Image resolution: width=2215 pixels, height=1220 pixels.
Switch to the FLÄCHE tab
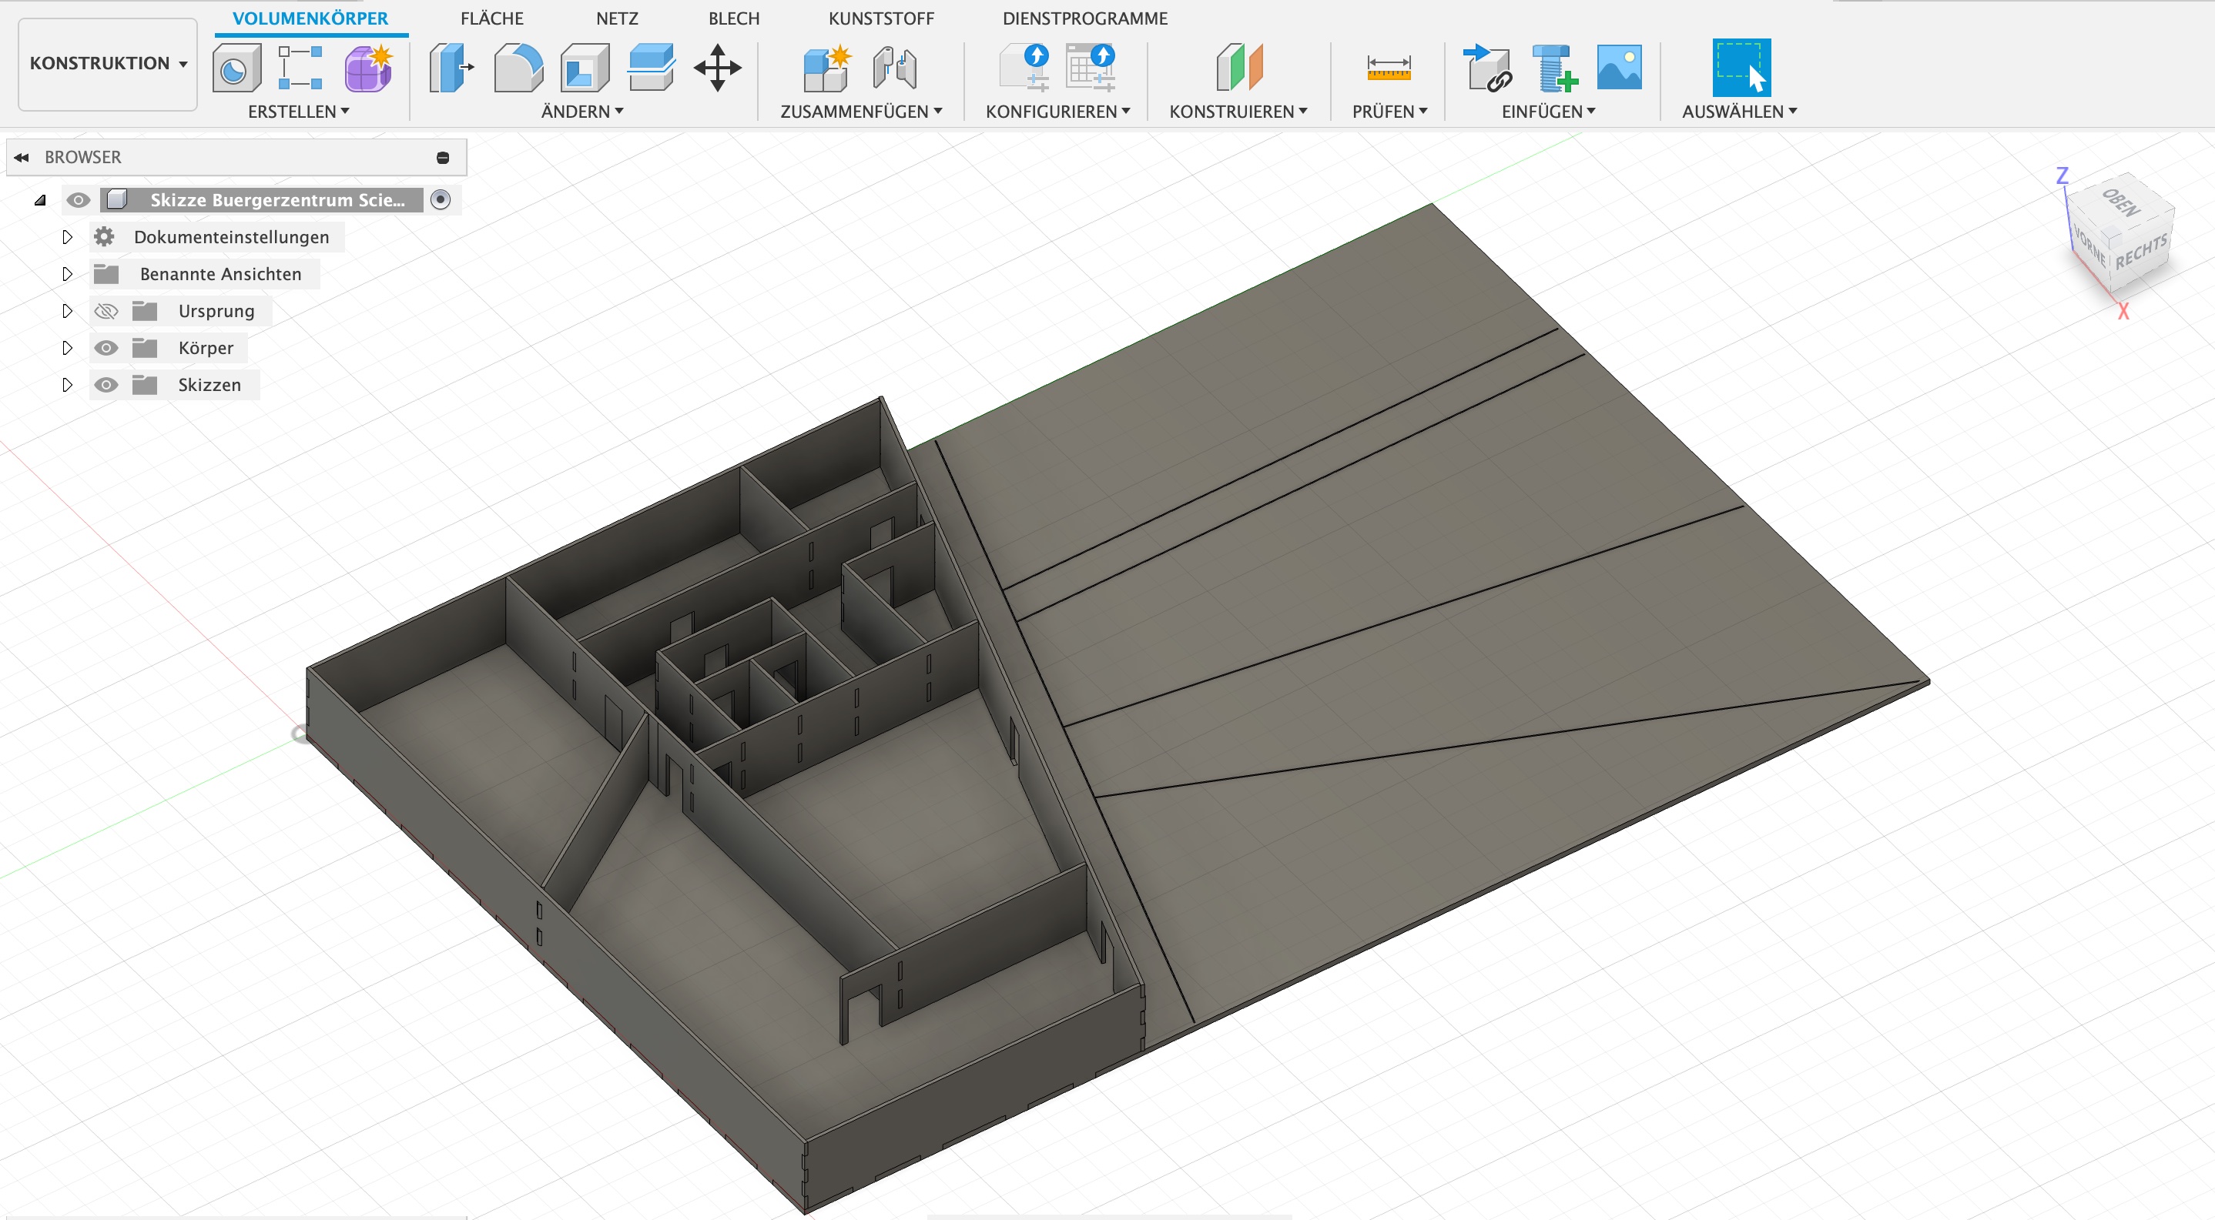pyautogui.click(x=492, y=18)
